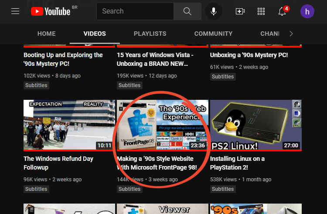Click '144K views • 3 weeks ago' text
Screen dimensions: 327x214
[147, 180]
